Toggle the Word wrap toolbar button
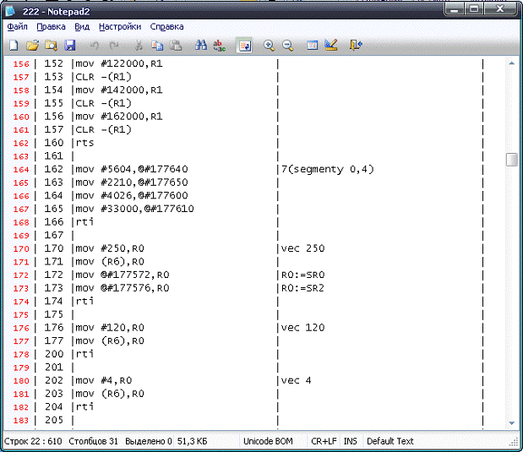The height and width of the screenshot is (452, 523). coord(243,46)
